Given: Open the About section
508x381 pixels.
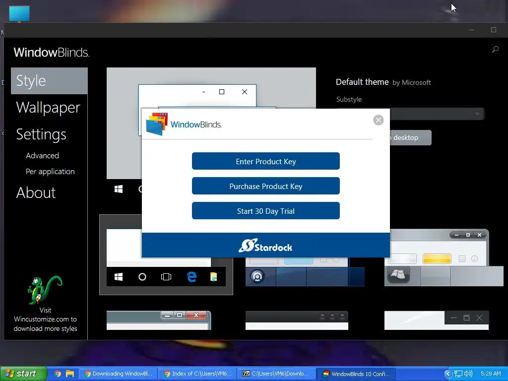Looking at the screenshot, I should (x=36, y=193).
